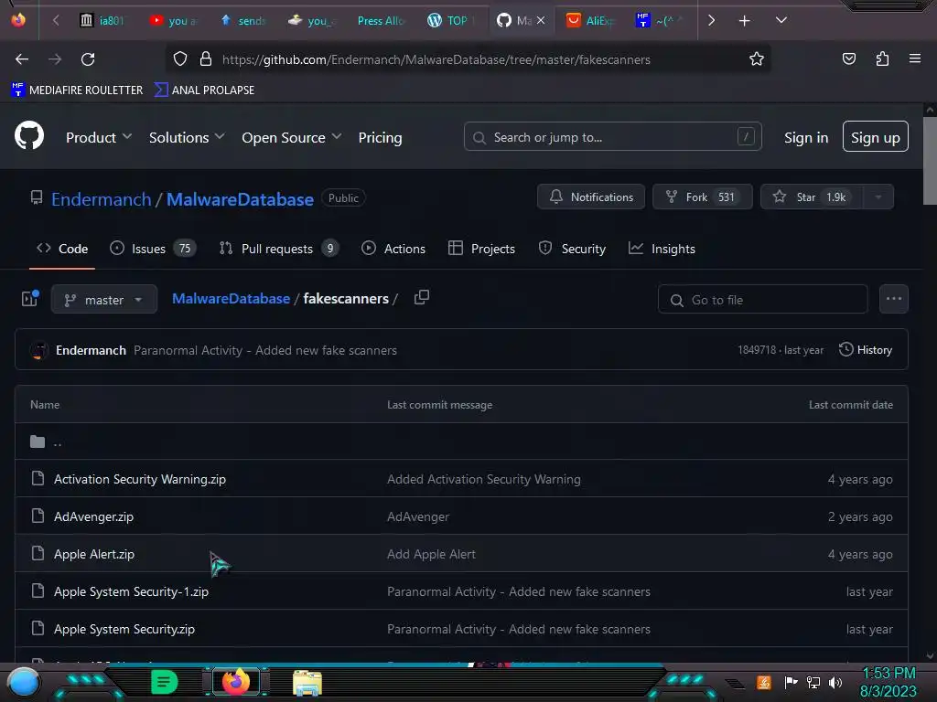Click Sign in link
Screen dimensions: 937x702
(805, 137)
